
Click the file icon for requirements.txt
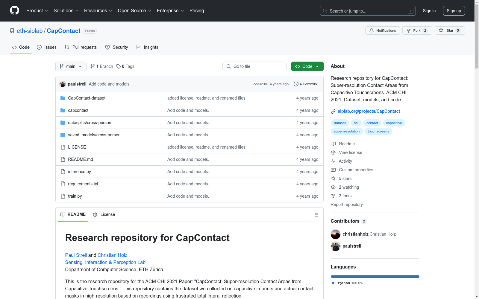coord(63,184)
